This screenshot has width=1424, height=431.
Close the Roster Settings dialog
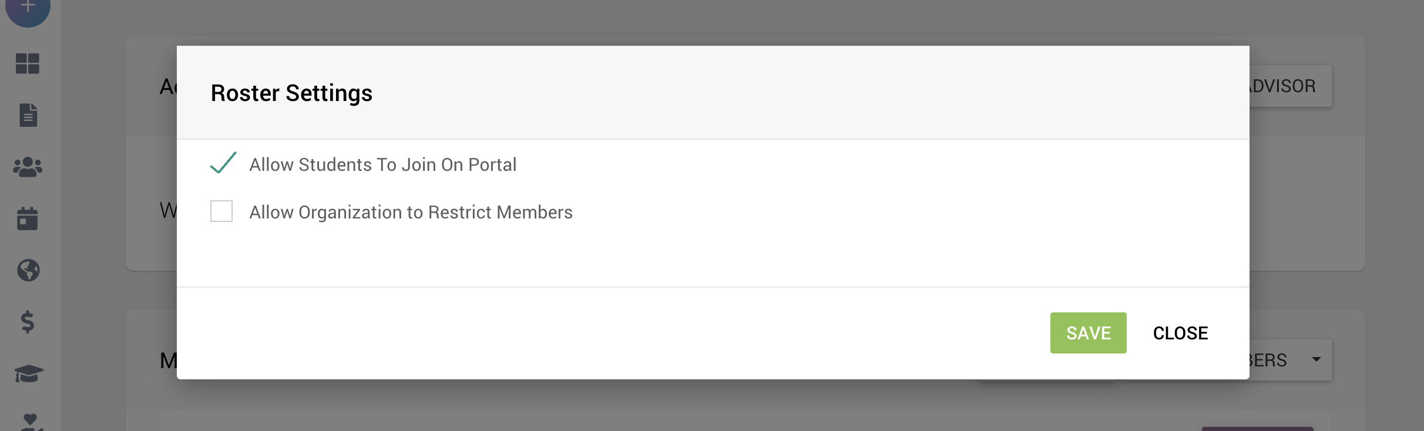point(1180,333)
